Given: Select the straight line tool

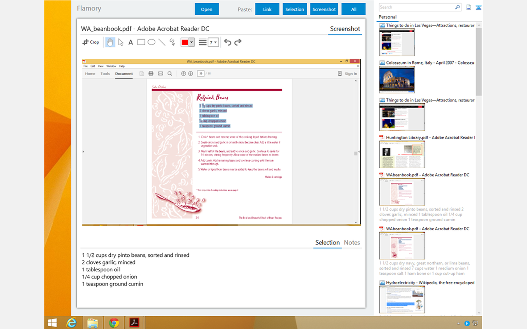Looking at the screenshot, I should tap(162, 42).
